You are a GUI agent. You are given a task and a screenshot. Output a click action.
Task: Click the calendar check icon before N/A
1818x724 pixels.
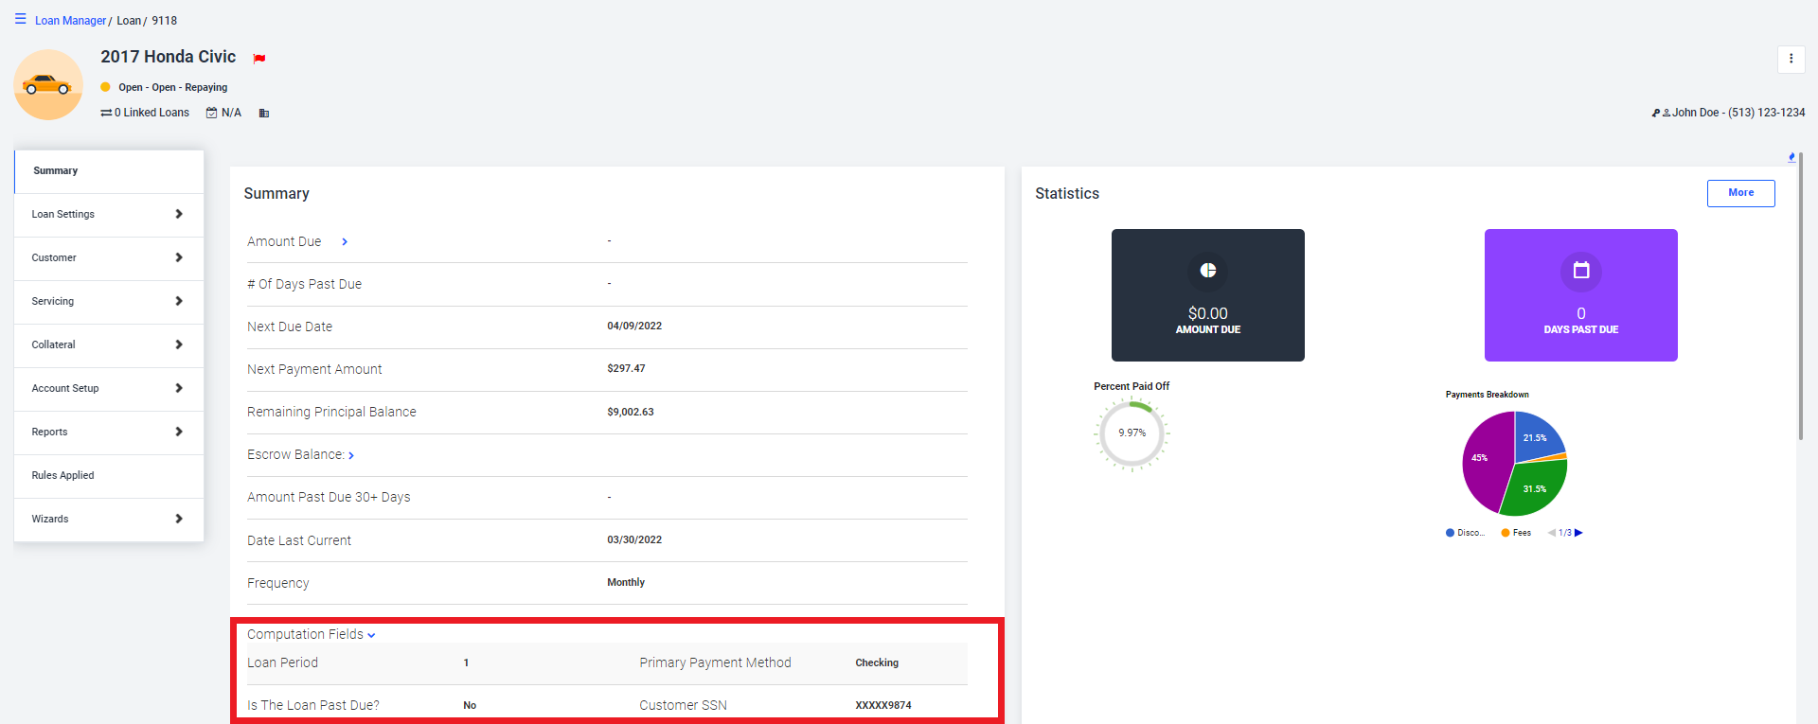coord(212,113)
